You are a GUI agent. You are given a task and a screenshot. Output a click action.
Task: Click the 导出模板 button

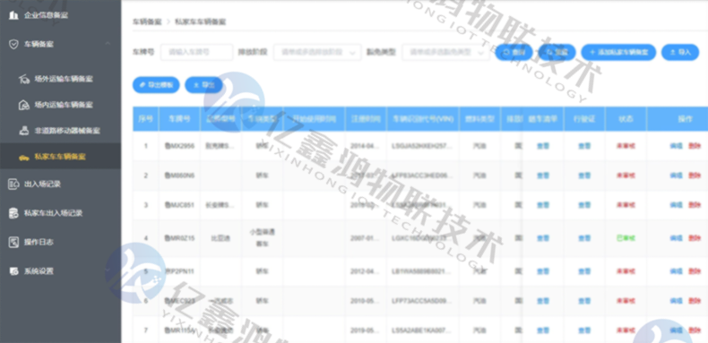(156, 85)
